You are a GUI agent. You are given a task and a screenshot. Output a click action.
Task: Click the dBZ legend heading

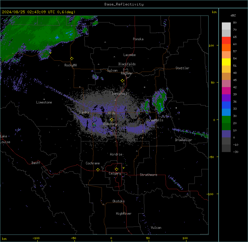tap(233, 15)
